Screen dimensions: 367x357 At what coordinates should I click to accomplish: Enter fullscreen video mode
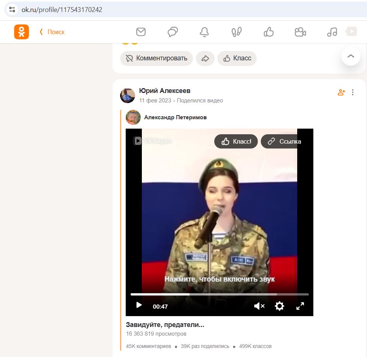pos(300,306)
